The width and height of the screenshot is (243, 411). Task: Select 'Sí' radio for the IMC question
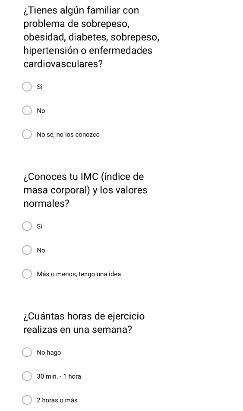27,226
